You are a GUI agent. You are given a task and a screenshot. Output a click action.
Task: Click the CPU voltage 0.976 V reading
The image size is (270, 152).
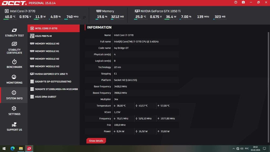[25, 17]
